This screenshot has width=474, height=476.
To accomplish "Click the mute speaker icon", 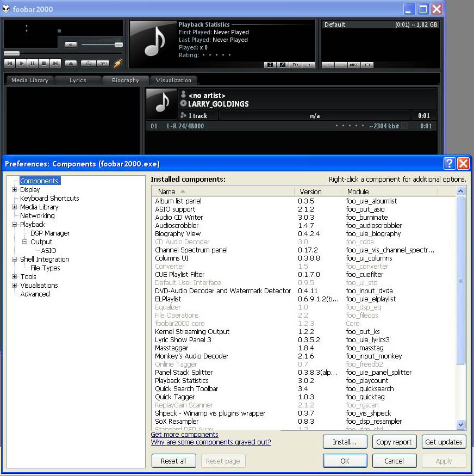I will [x=71, y=45].
